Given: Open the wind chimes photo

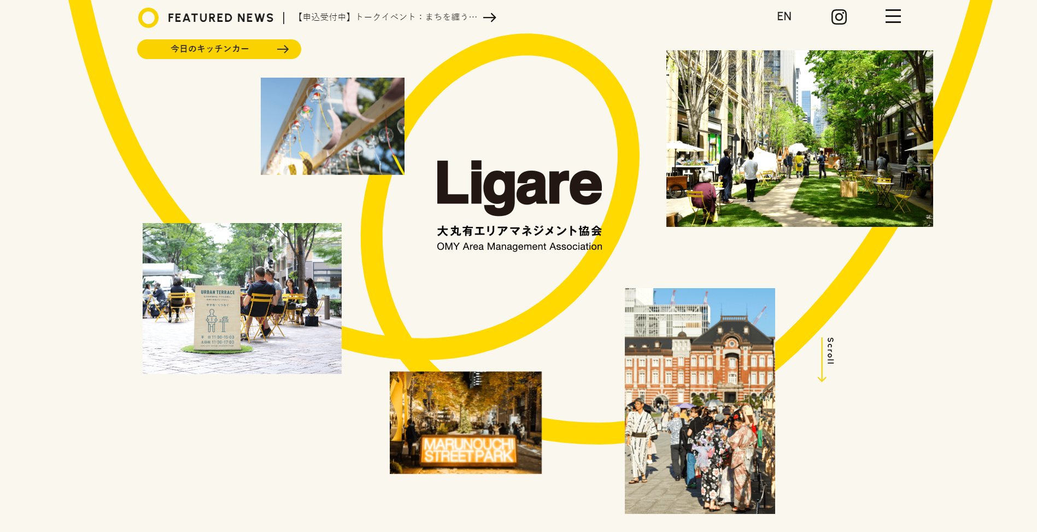Looking at the screenshot, I should click(x=332, y=126).
